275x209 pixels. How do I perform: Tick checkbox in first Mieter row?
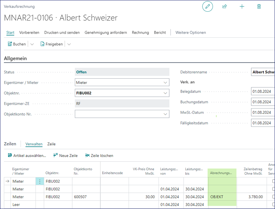(x=273, y=181)
